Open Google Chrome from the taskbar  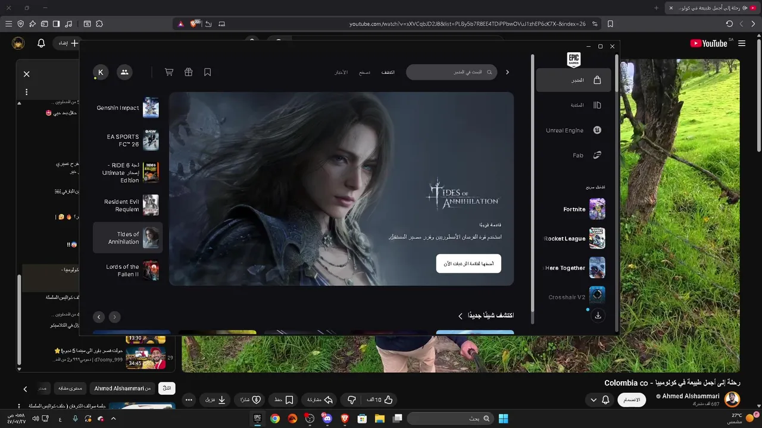coord(275,418)
